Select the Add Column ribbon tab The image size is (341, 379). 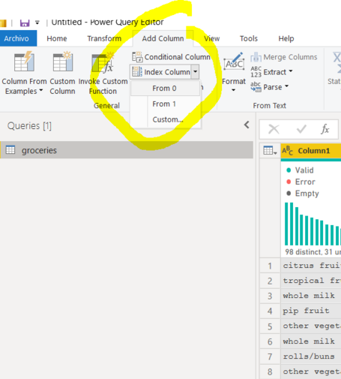tap(163, 38)
